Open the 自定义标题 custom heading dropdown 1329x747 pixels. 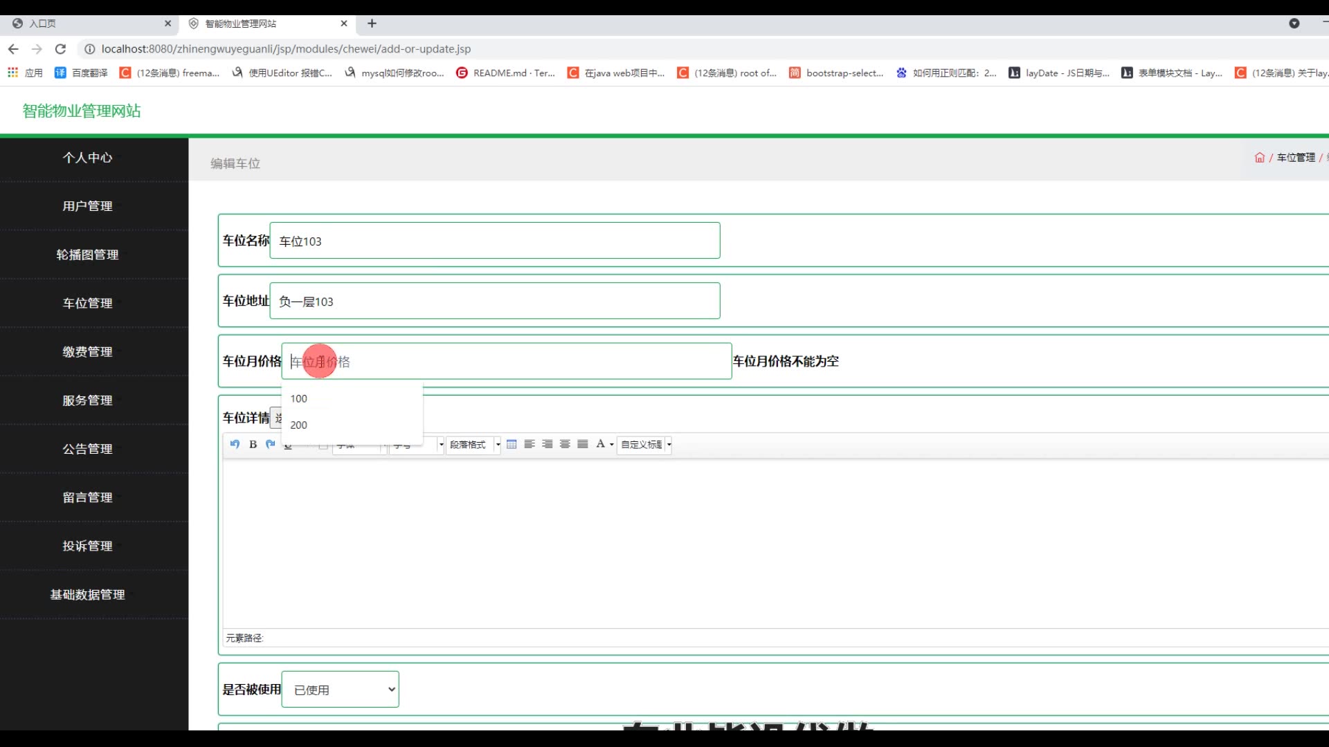click(x=645, y=445)
